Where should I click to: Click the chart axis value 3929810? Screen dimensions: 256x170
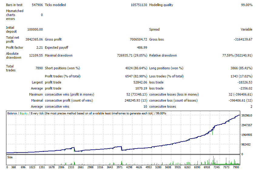[247, 116]
